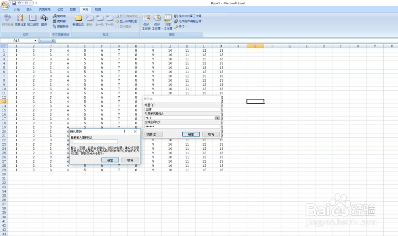This screenshot has height=236, width=398.
Task: Select row 13 header
Action: click(x=4, y=101)
